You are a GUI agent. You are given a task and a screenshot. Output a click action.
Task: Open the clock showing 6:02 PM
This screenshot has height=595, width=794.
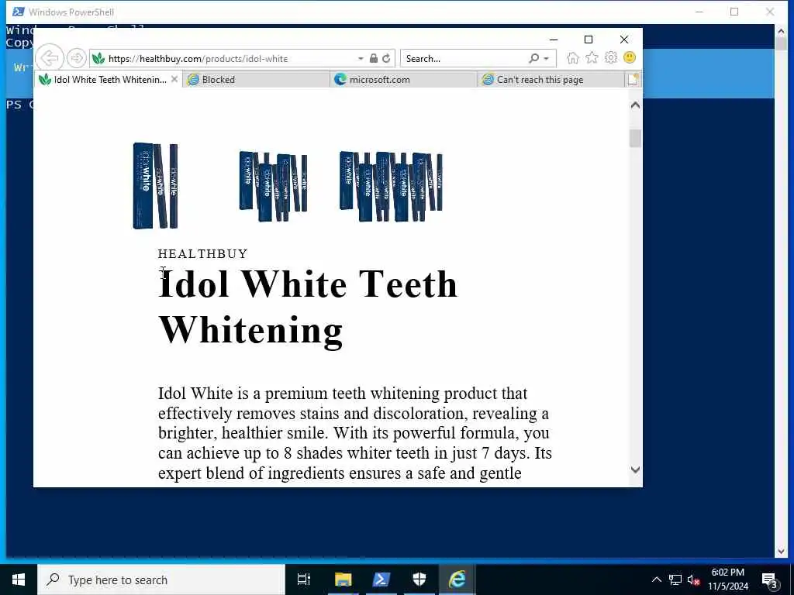tap(727, 580)
